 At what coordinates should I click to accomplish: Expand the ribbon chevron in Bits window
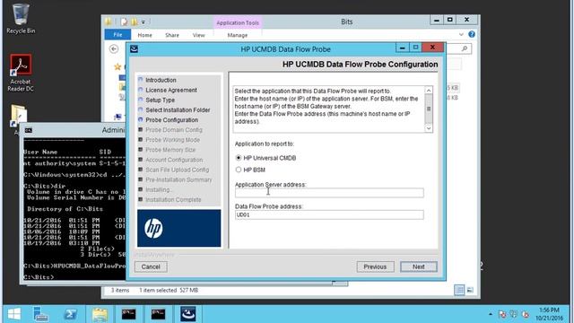click(461, 34)
